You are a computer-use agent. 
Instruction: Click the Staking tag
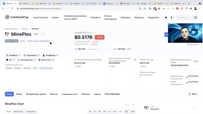9,68
